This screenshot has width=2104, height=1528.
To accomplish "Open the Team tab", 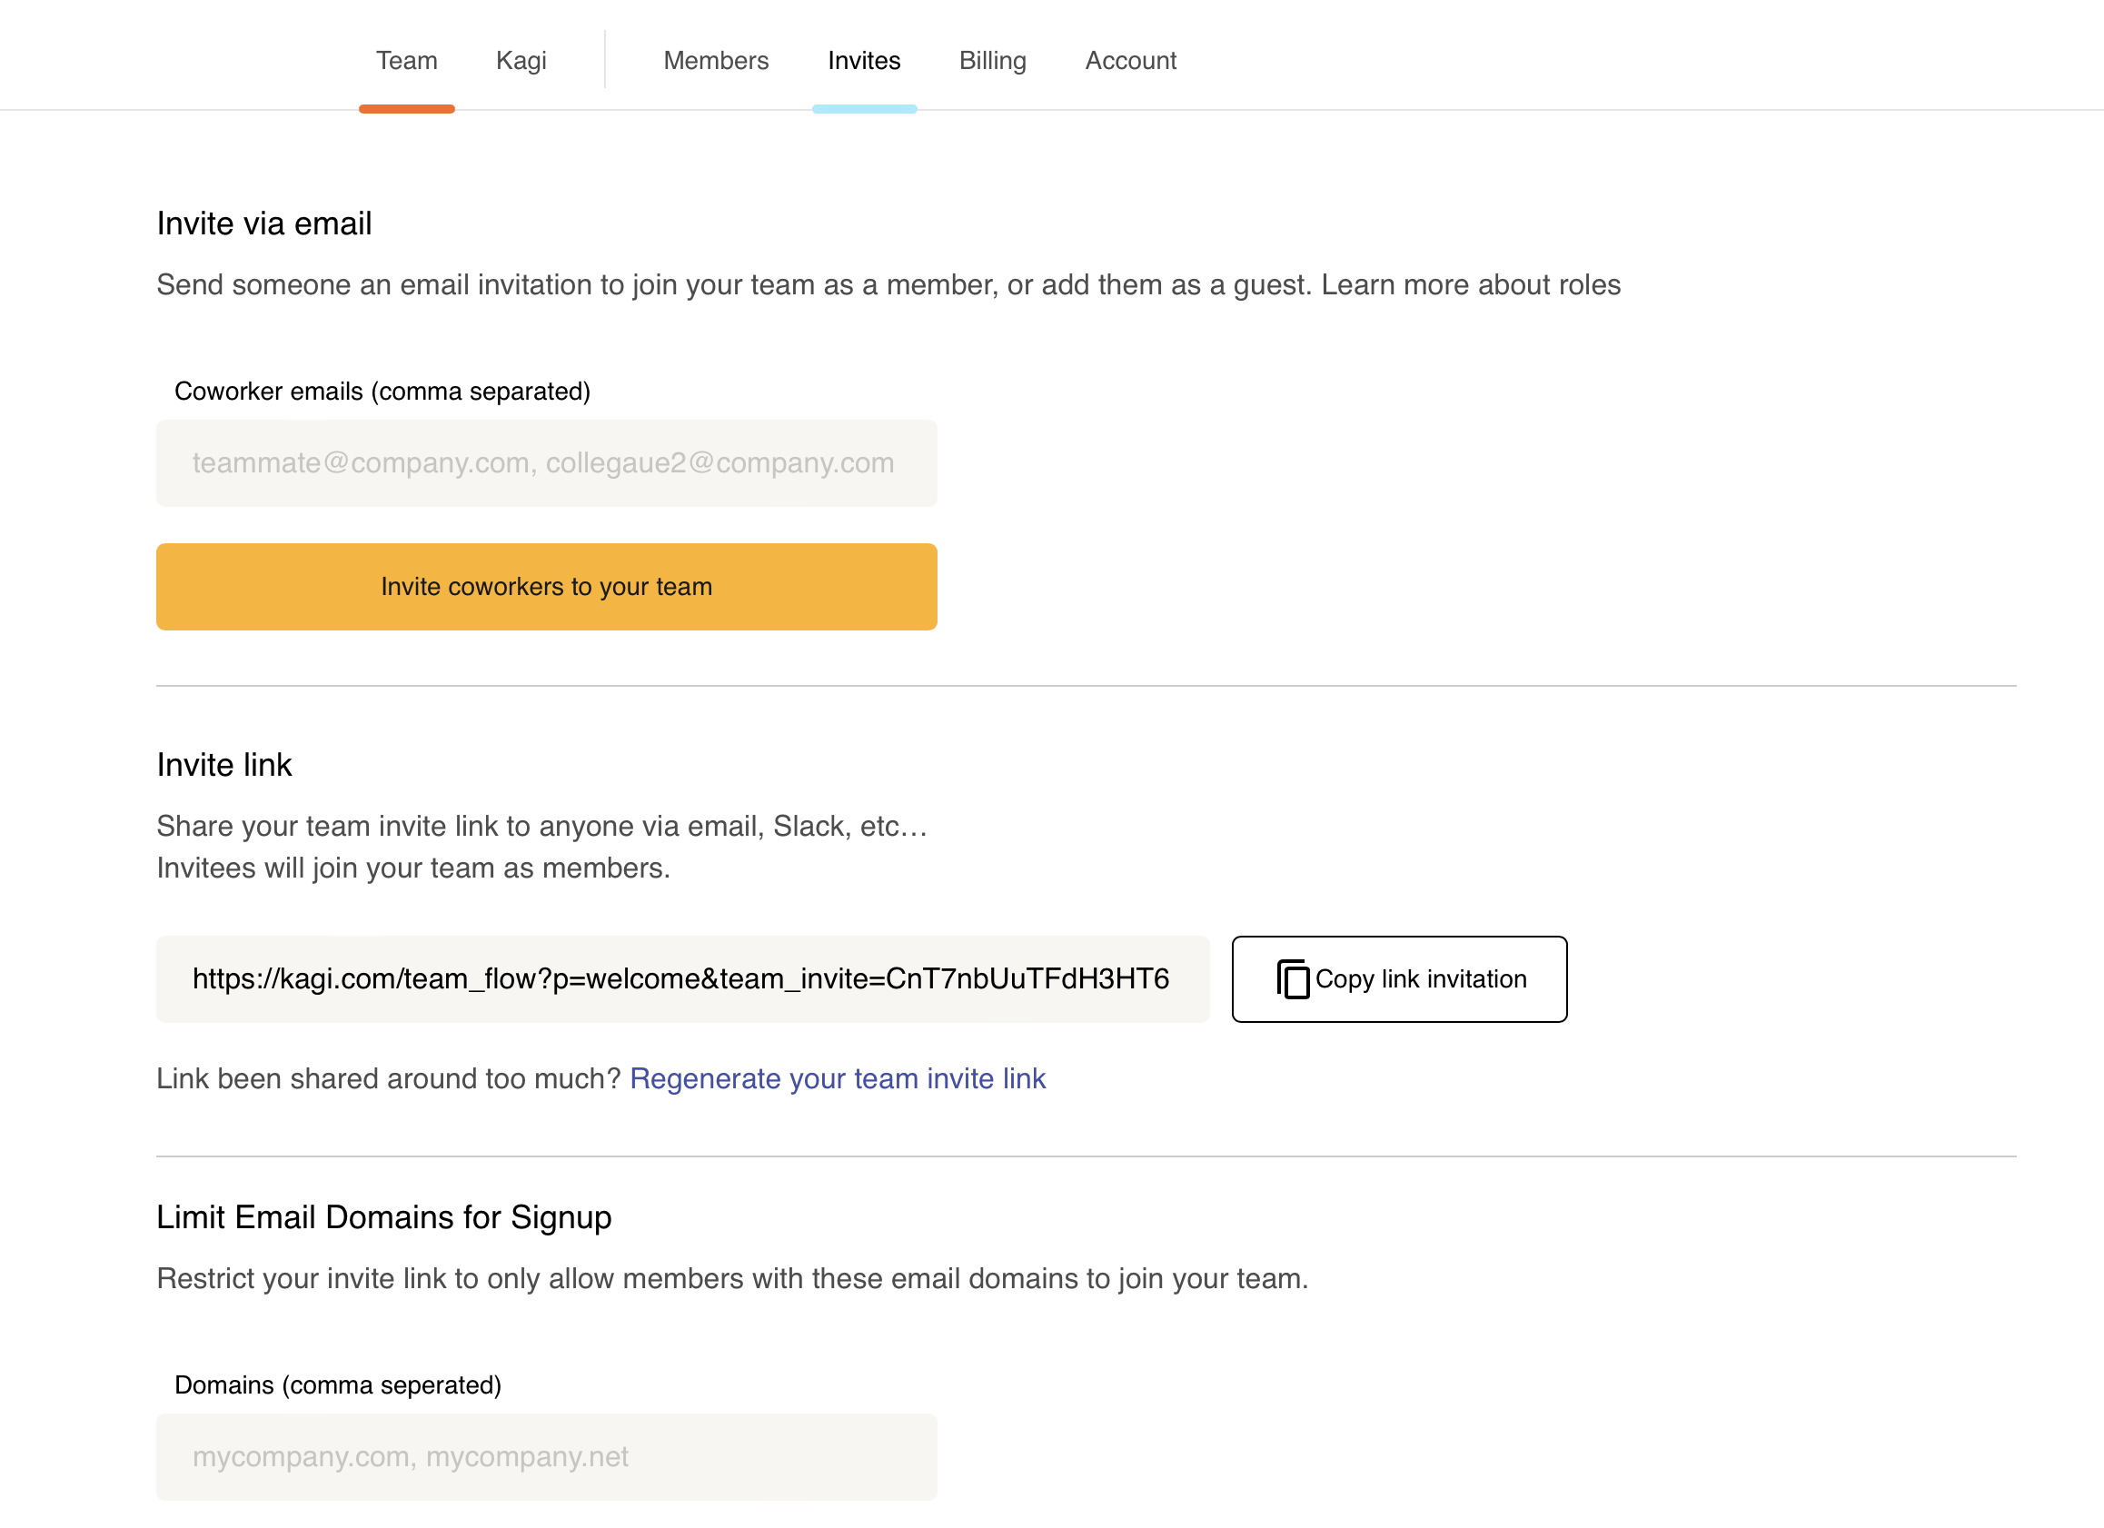I will coord(406,61).
